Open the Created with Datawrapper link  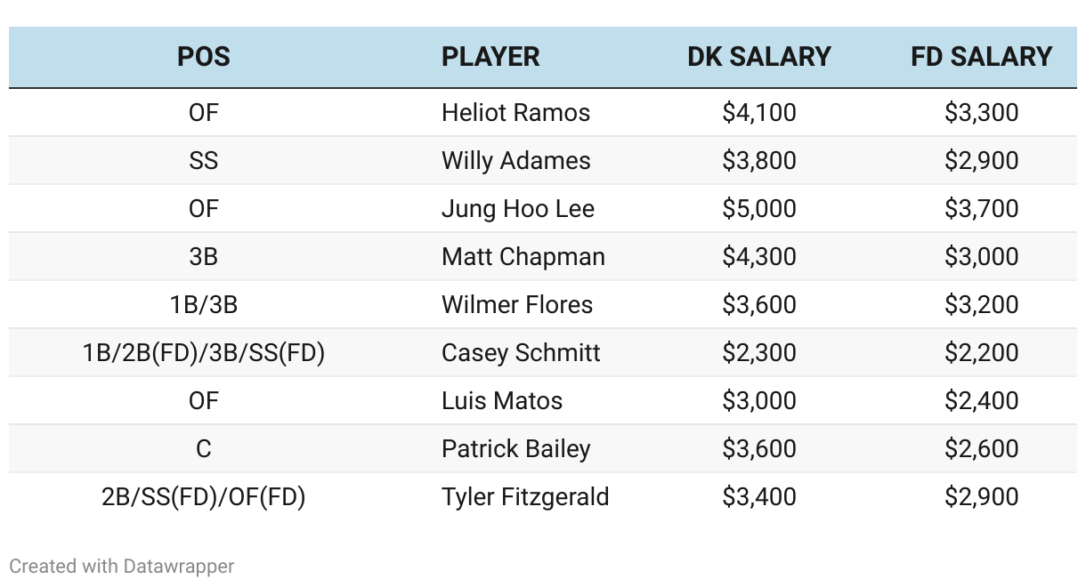click(122, 566)
